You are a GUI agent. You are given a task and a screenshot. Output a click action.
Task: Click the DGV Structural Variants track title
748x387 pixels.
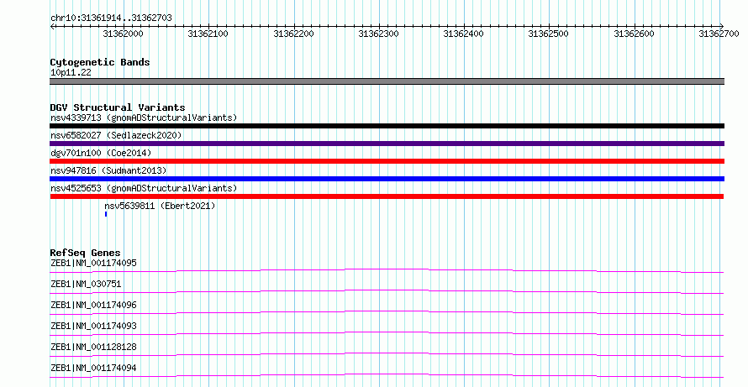(118, 107)
